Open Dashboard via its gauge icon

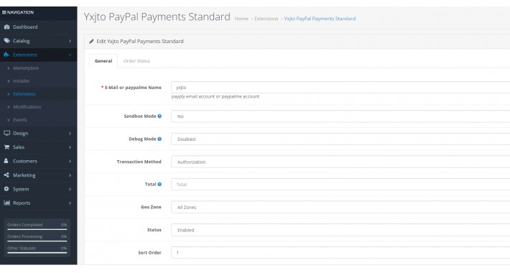pos(6,27)
